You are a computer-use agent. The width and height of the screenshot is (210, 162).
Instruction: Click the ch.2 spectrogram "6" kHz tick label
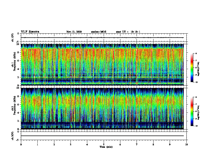(x=18, y=105)
